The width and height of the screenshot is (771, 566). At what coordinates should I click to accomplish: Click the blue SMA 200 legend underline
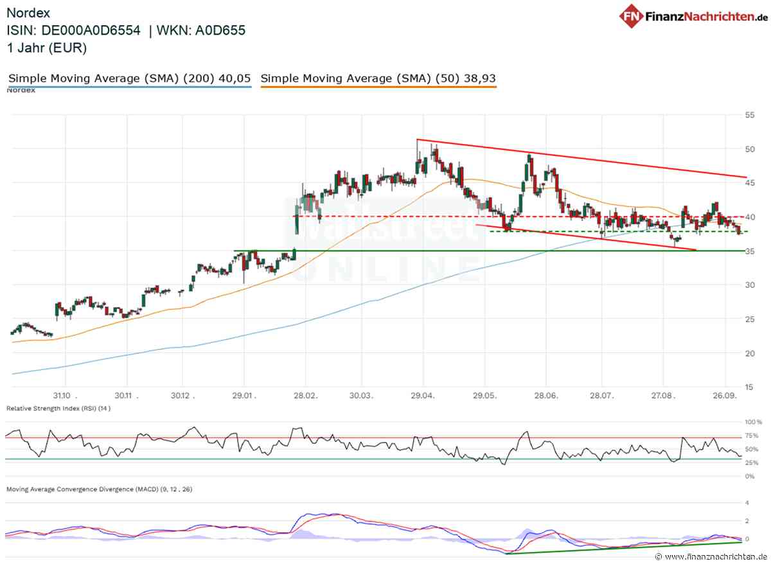130,87
